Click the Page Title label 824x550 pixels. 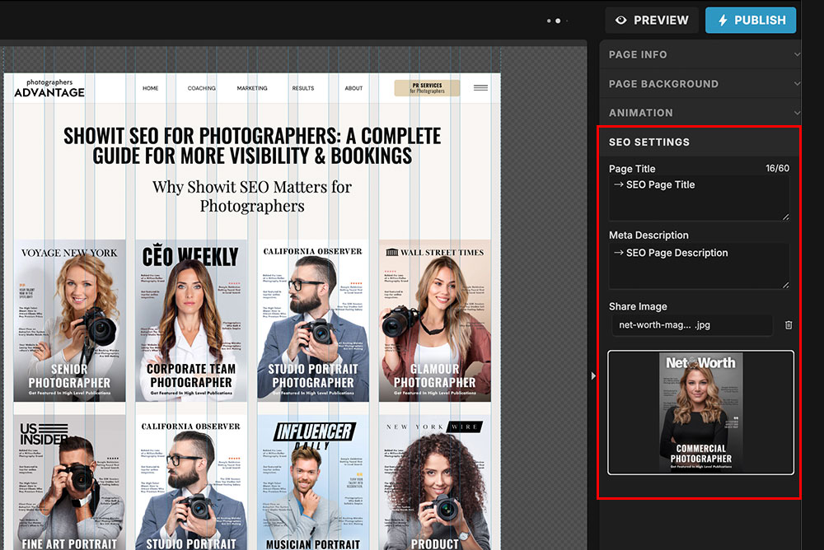632,169
